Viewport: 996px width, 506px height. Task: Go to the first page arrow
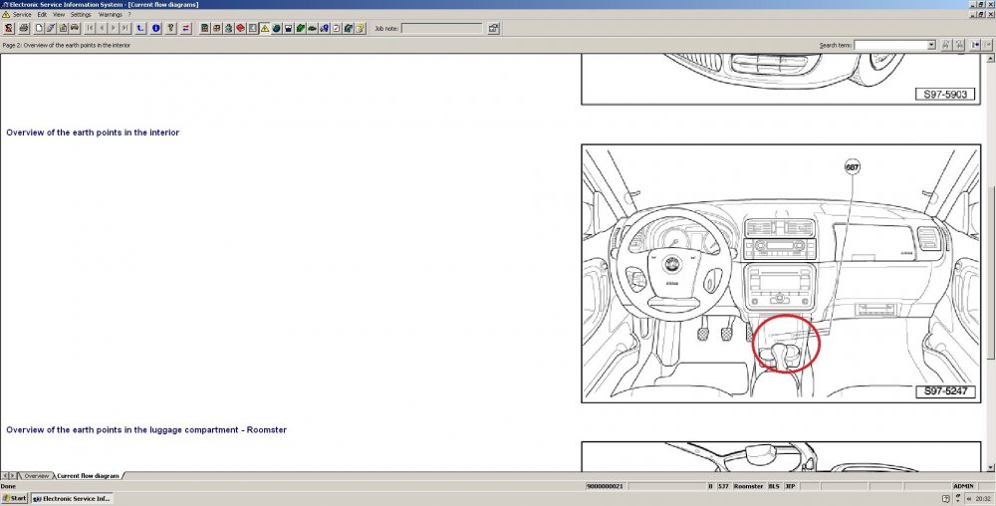[90, 28]
